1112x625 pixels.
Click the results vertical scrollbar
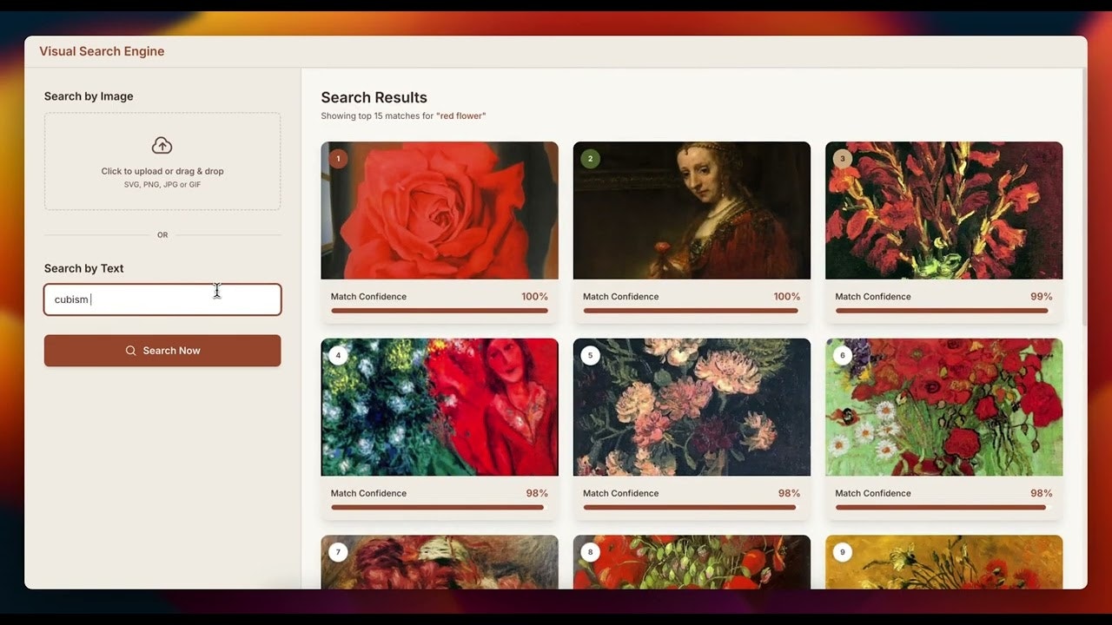tap(1084, 197)
